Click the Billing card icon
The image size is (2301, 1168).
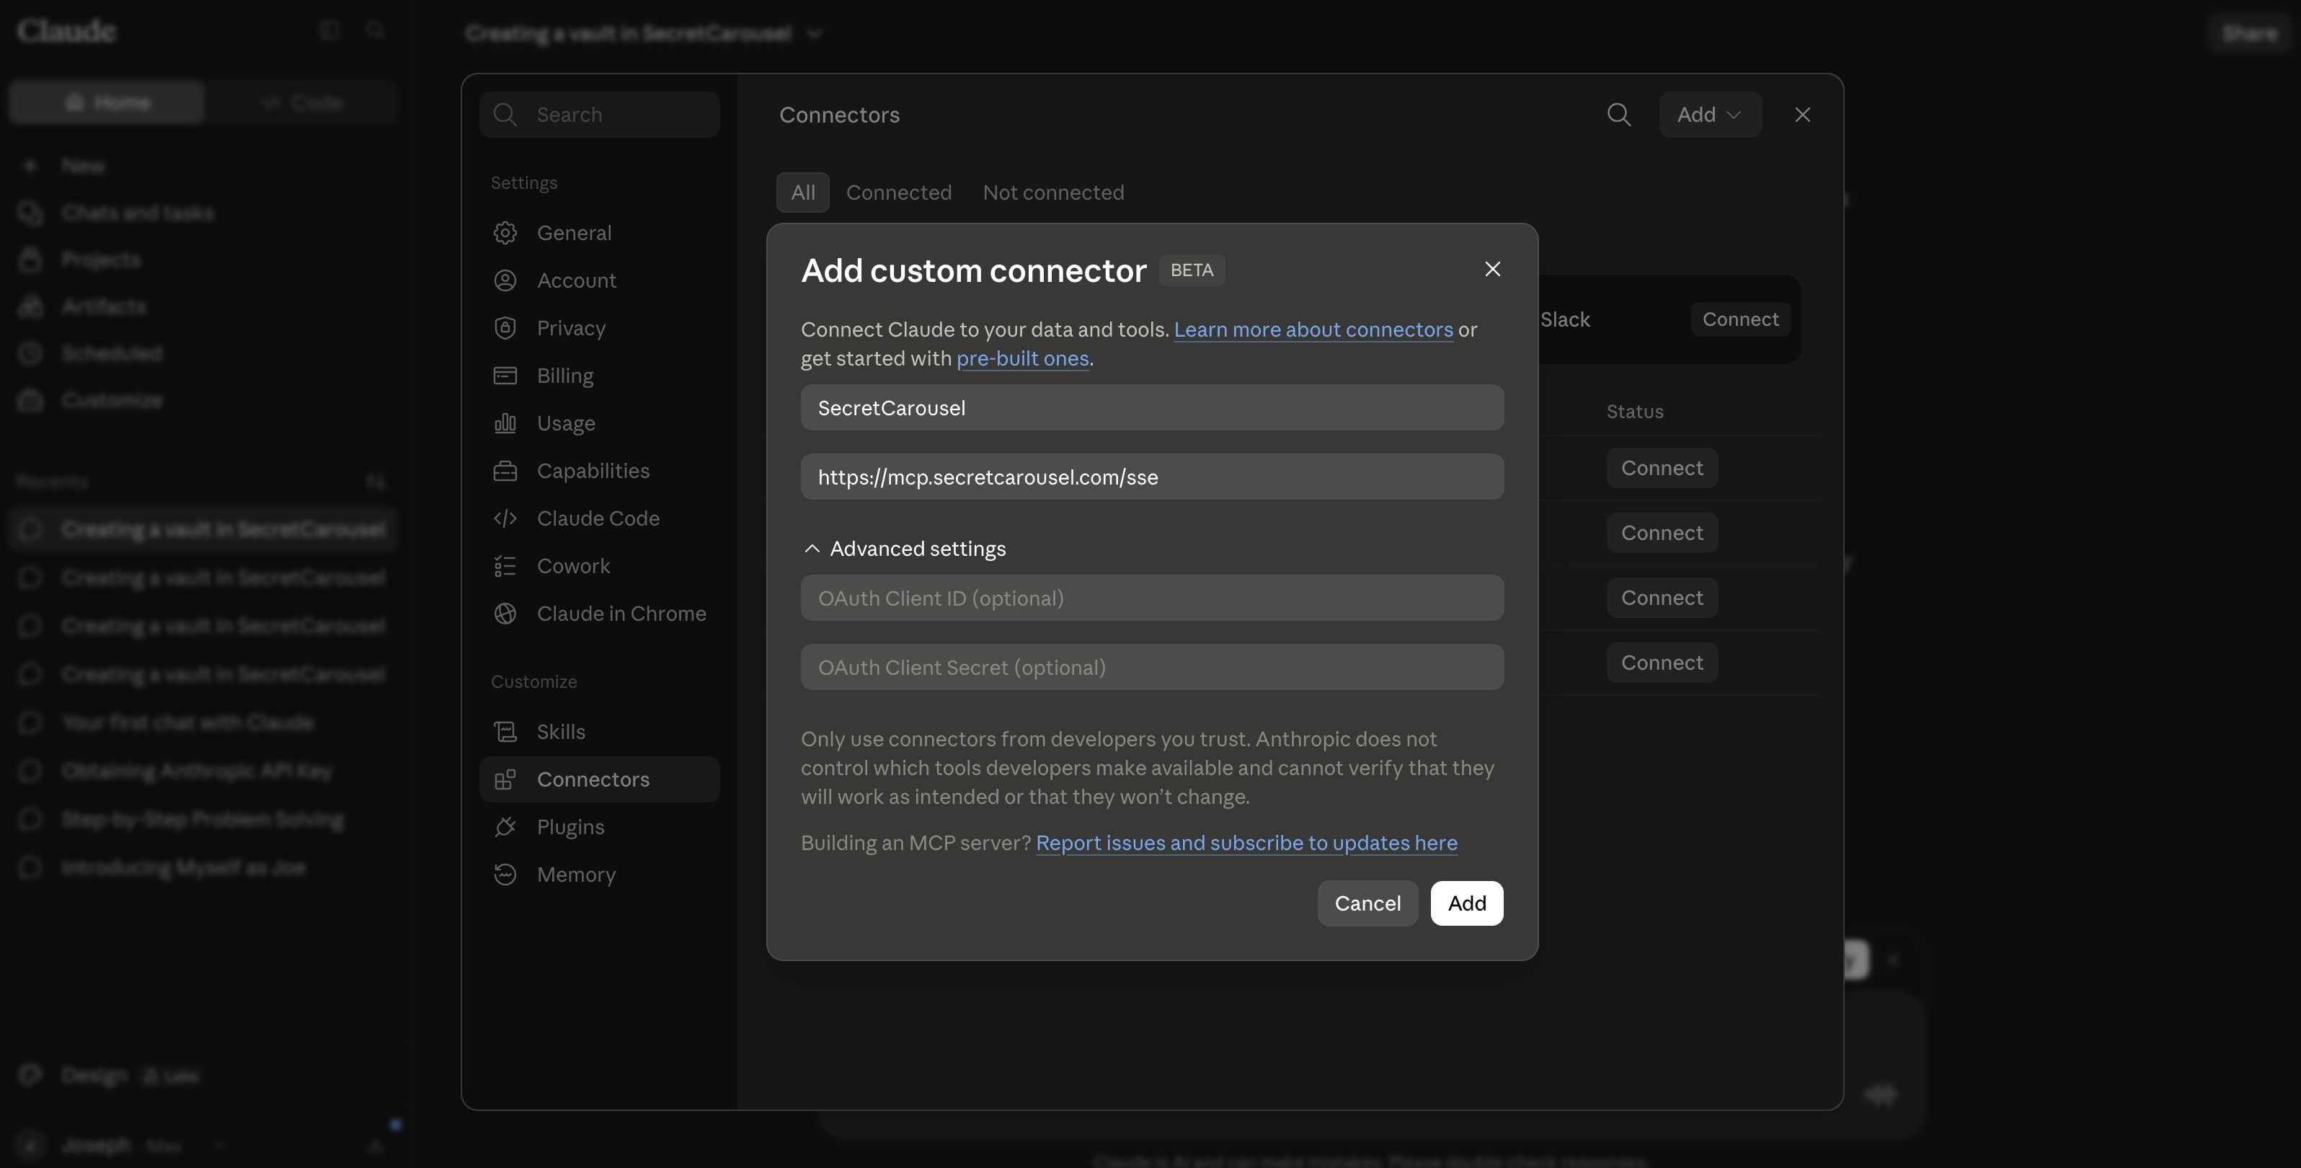(505, 376)
